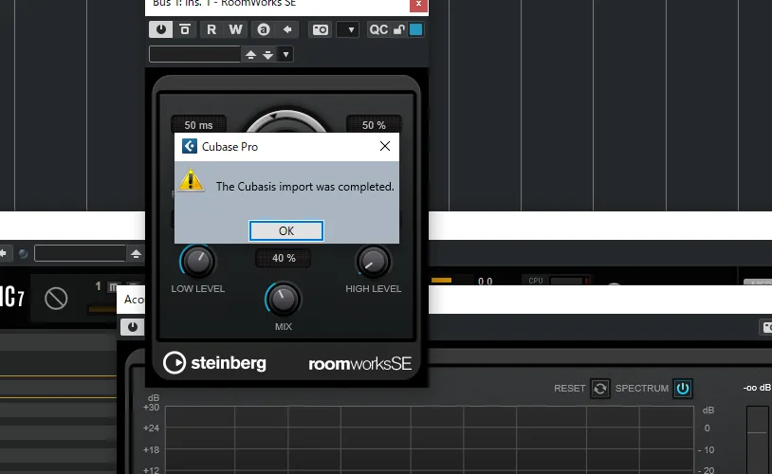Toggle RoomWorks SE plugin power button
Image resolution: width=772 pixels, height=474 pixels.
[x=160, y=29]
